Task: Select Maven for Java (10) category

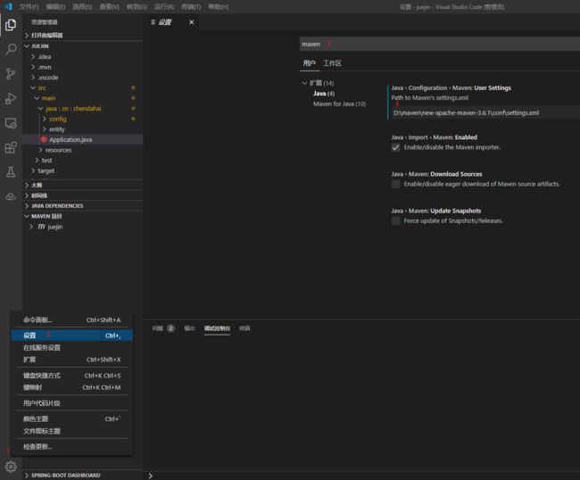Action: (340, 103)
